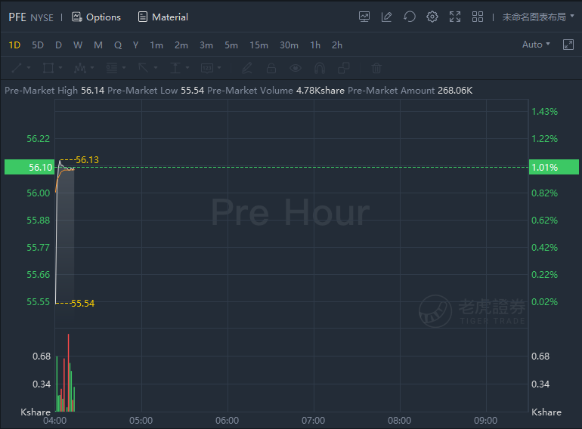Toggle the magnet snap icon
Viewport: 582px width, 429px height.
point(320,68)
